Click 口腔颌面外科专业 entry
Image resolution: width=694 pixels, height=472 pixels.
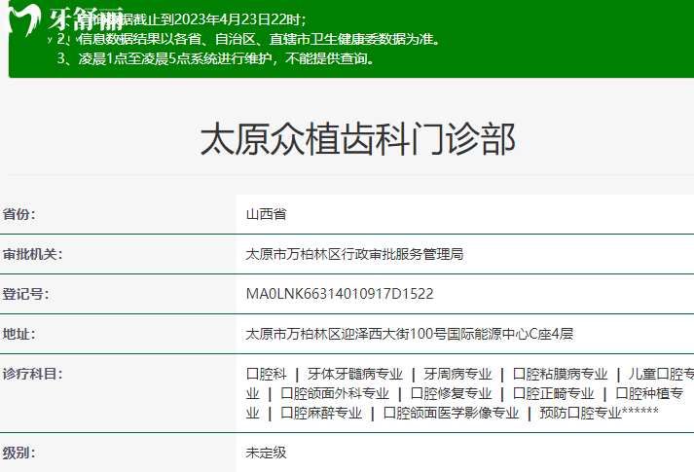coord(335,393)
